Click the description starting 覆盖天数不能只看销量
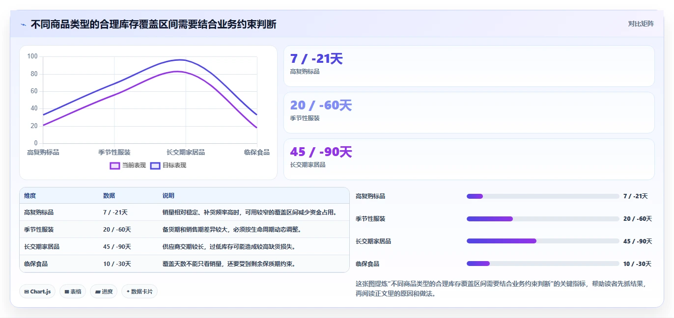 pyautogui.click(x=229, y=264)
